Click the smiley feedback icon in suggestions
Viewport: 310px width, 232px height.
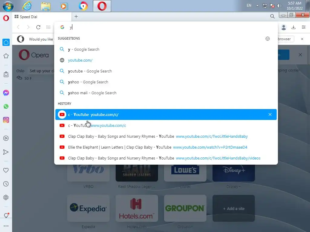(268, 39)
